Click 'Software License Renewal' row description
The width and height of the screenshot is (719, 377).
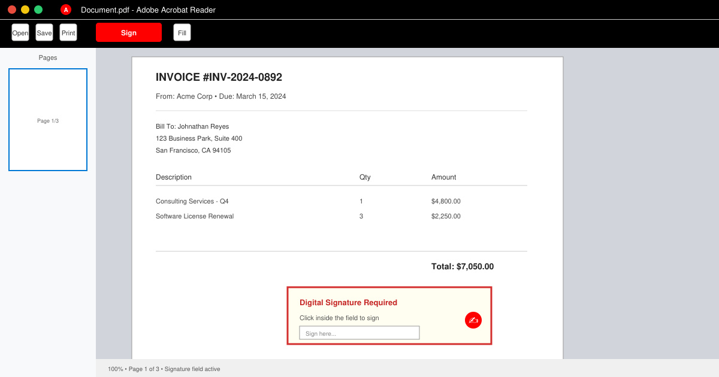tap(195, 216)
